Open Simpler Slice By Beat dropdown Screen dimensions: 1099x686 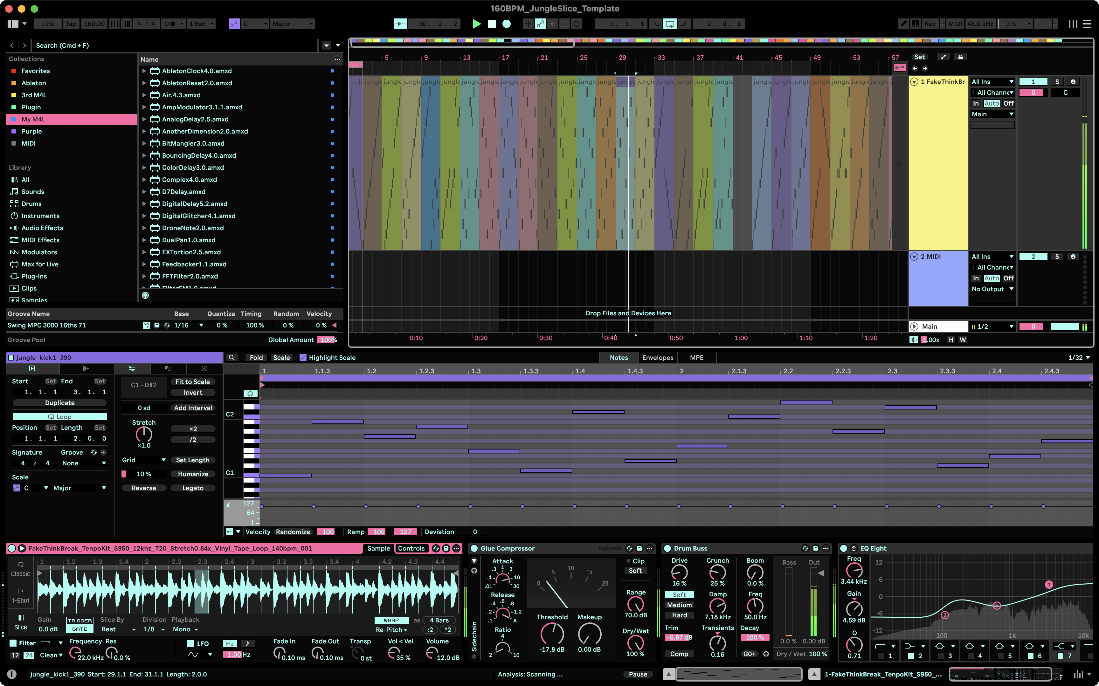(118, 629)
